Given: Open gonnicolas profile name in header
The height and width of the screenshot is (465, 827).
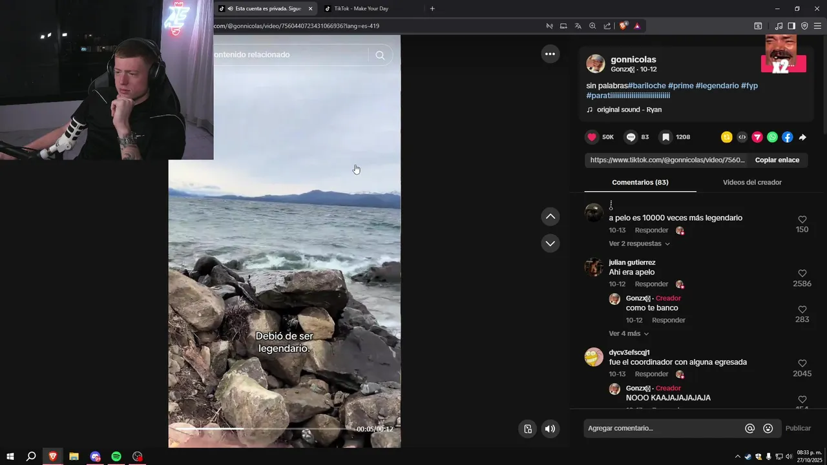Looking at the screenshot, I should point(633,59).
